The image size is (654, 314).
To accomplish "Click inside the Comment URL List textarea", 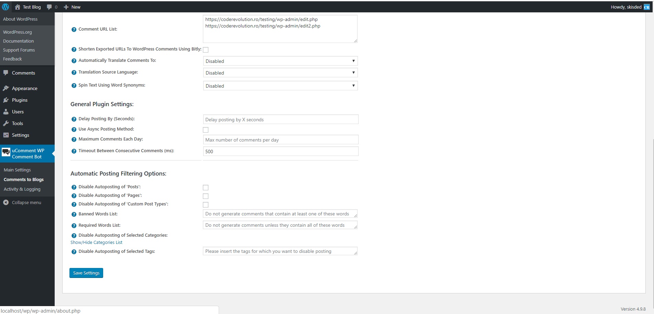I will tap(280, 29).
